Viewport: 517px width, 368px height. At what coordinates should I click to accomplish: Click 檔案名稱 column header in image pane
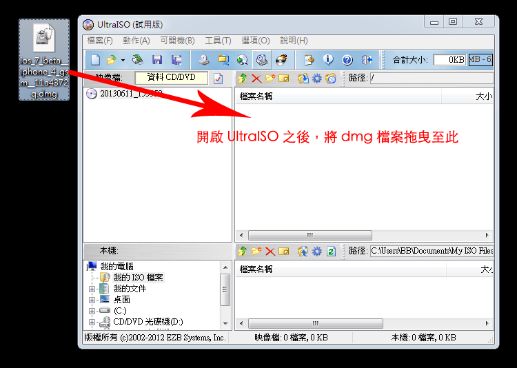338,96
